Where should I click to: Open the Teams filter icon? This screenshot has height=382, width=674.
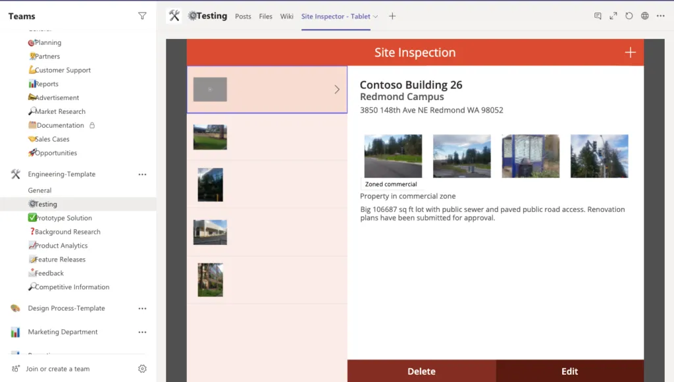coord(142,16)
